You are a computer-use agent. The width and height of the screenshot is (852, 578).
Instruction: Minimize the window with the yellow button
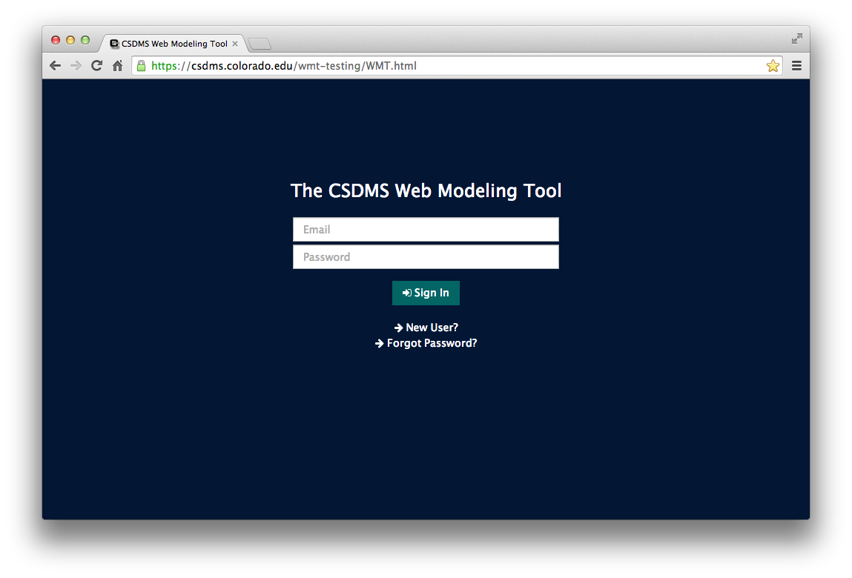(x=70, y=40)
